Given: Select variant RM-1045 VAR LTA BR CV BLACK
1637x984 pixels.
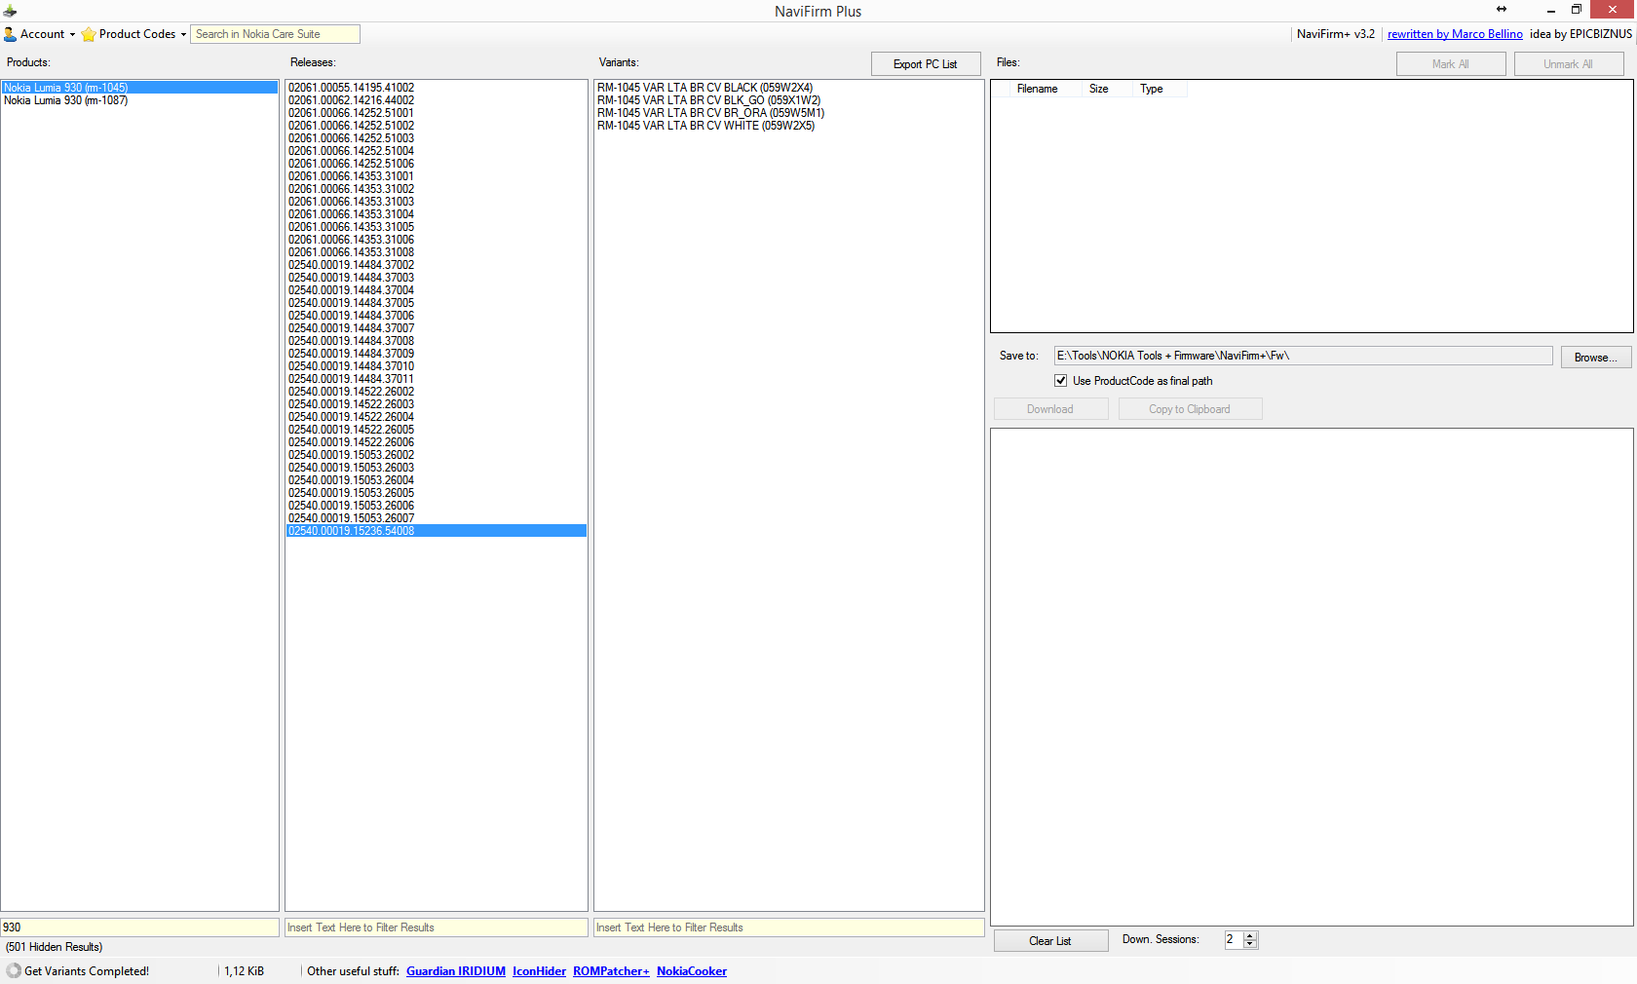Looking at the screenshot, I should (x=788, y=88).
